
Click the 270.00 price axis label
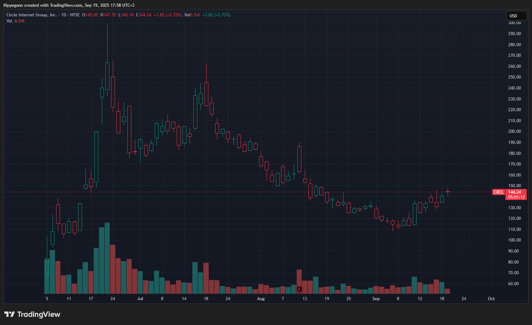pos(515,55)
